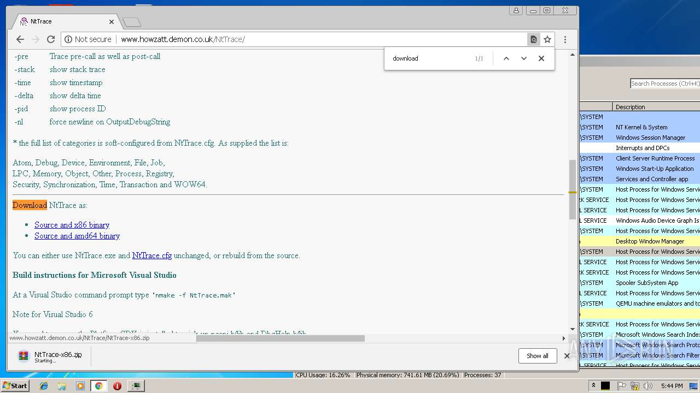Click the browser back arrow
700x393 pixels.
point(20,39)
